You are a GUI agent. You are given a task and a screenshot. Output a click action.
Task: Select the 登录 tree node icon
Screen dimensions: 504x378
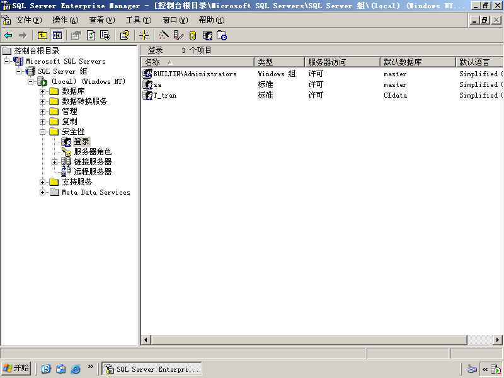coord(66,141)
